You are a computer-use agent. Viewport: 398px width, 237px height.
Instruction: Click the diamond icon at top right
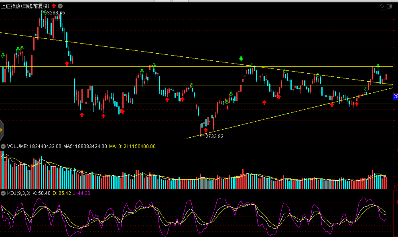[x=382, y=6]
